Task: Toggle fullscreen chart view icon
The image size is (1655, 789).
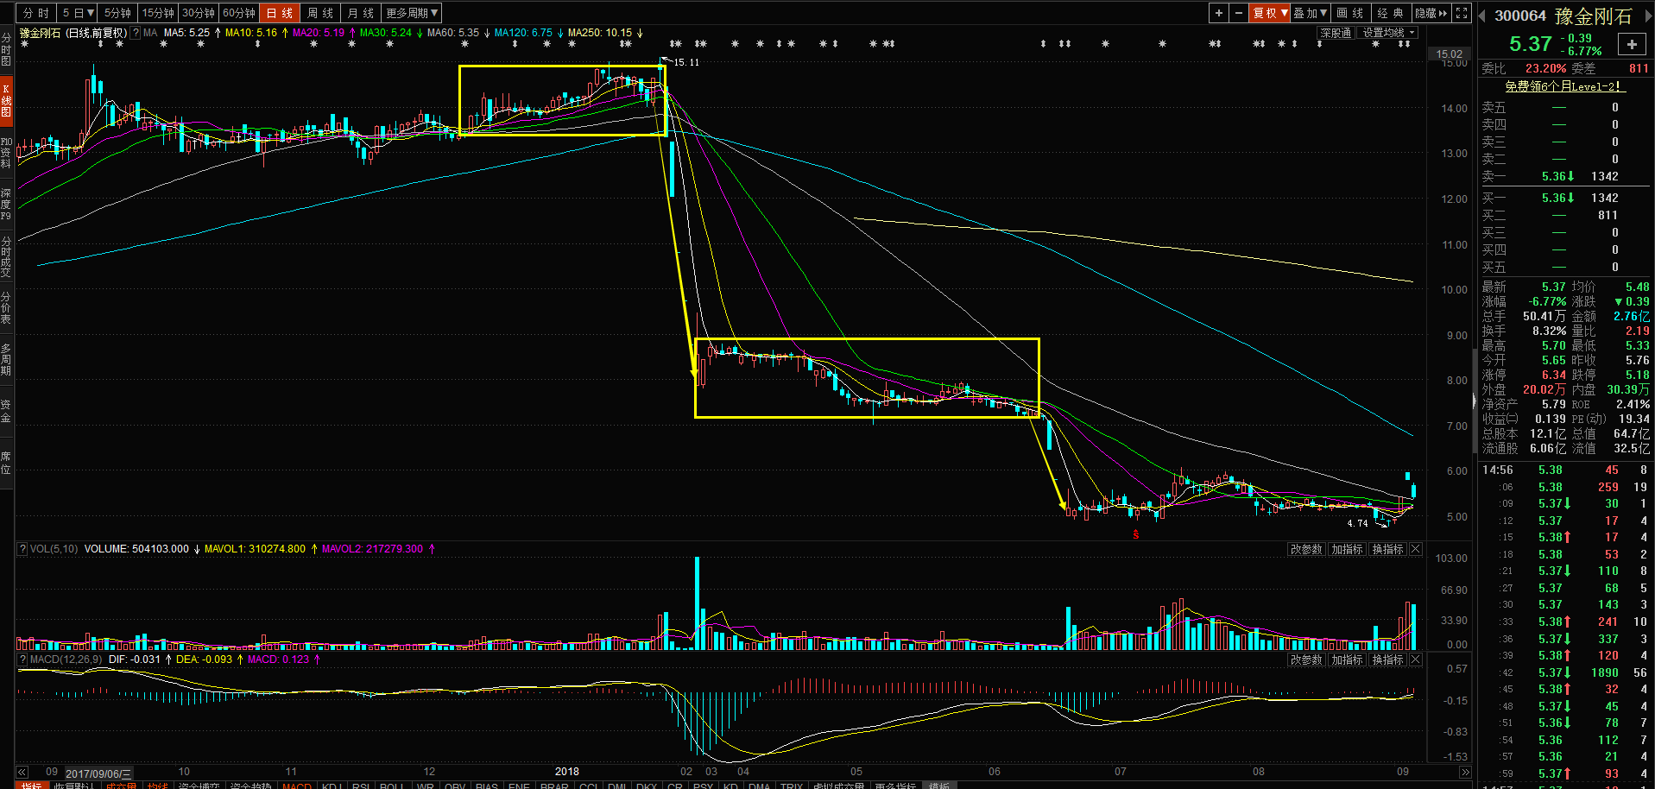Action: [x=1462, y=13]
